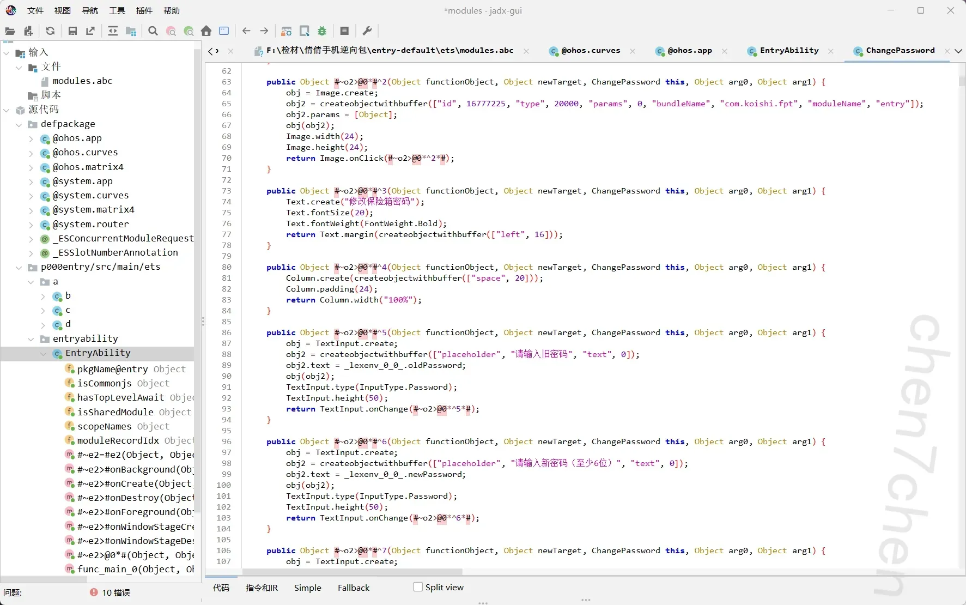Viewport: 966px width, 605px height.
Task: Select modules.abc in the file tree
Action: tap(82, 81)
